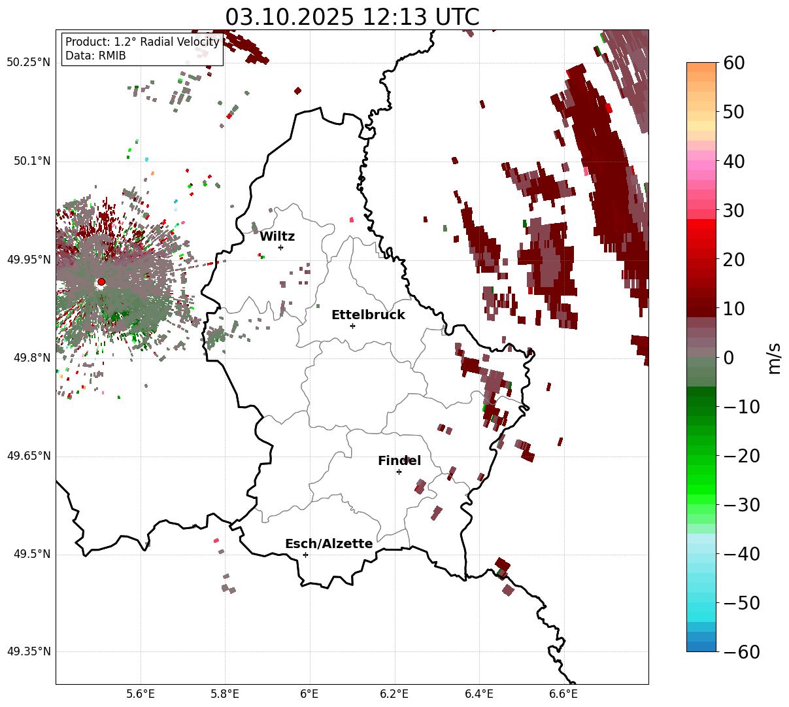Click the Esch/Alzette station cross marker

coord(305,555)
